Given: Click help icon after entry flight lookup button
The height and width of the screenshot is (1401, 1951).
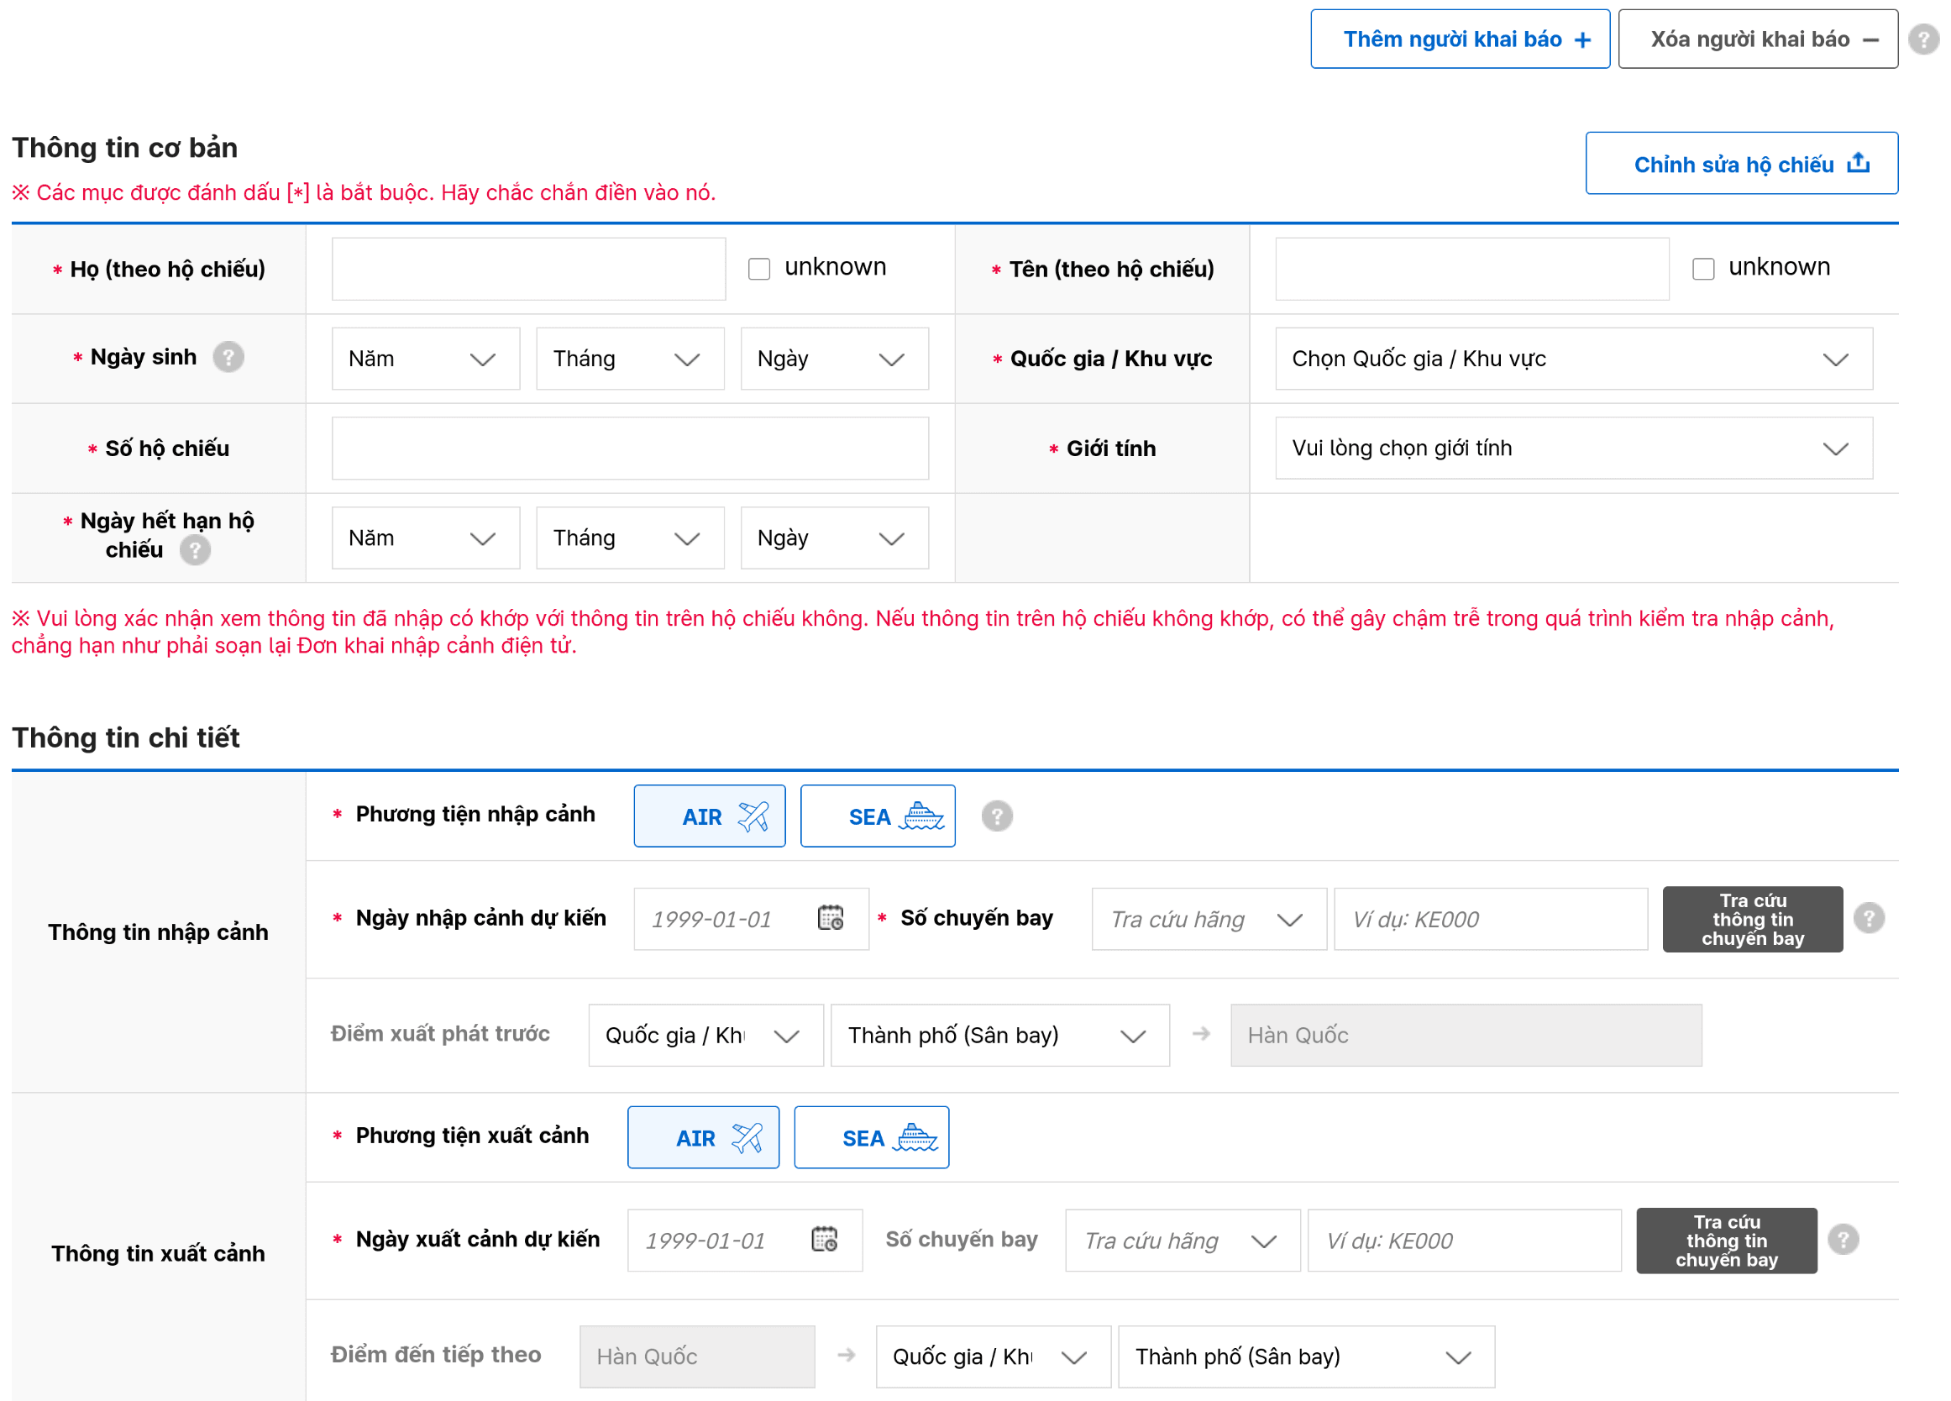Looking at the screenshot, I should (1869, 918).
